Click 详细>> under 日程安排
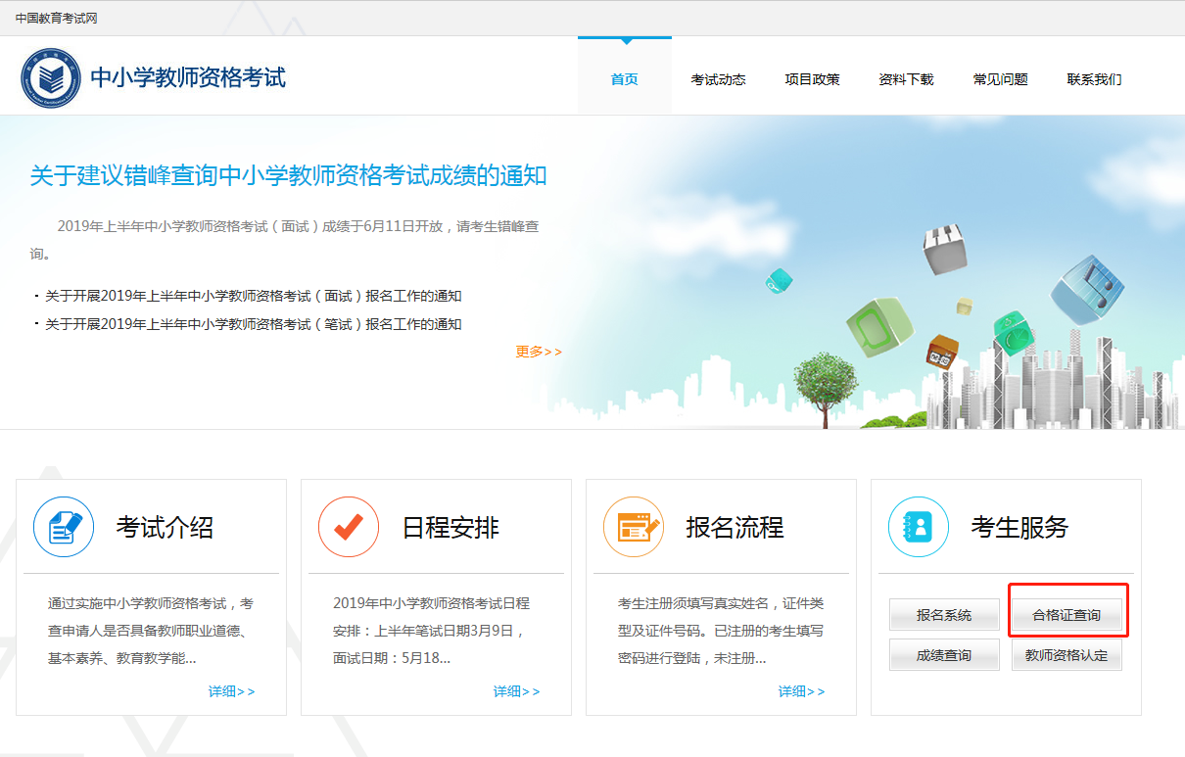 click(x=516, y=691)
